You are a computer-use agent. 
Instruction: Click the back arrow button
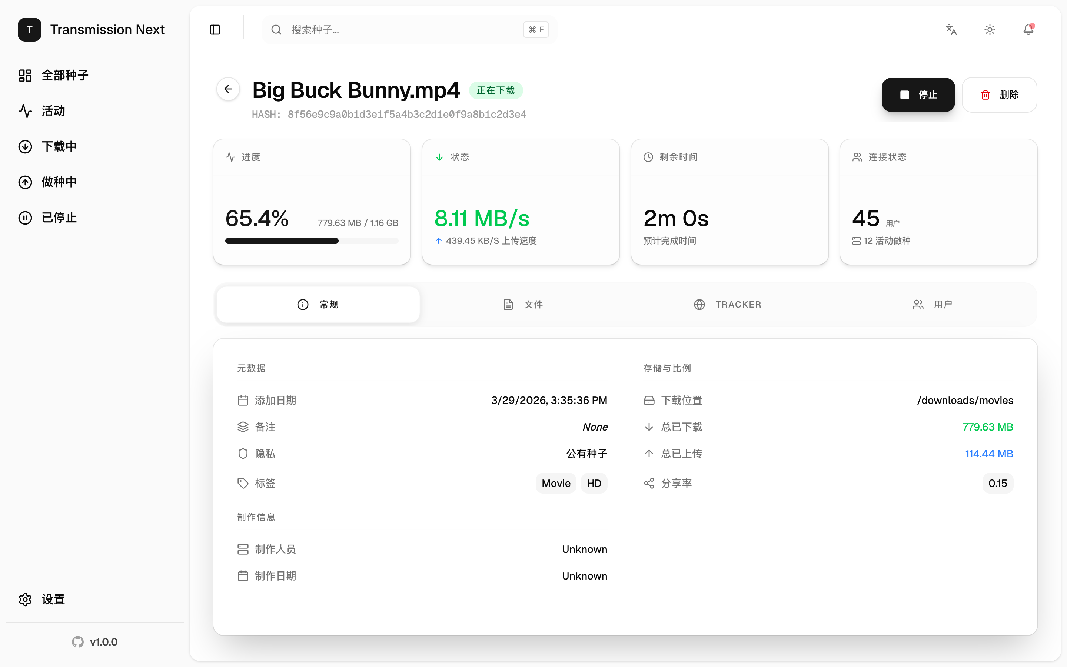pos(228,89)
